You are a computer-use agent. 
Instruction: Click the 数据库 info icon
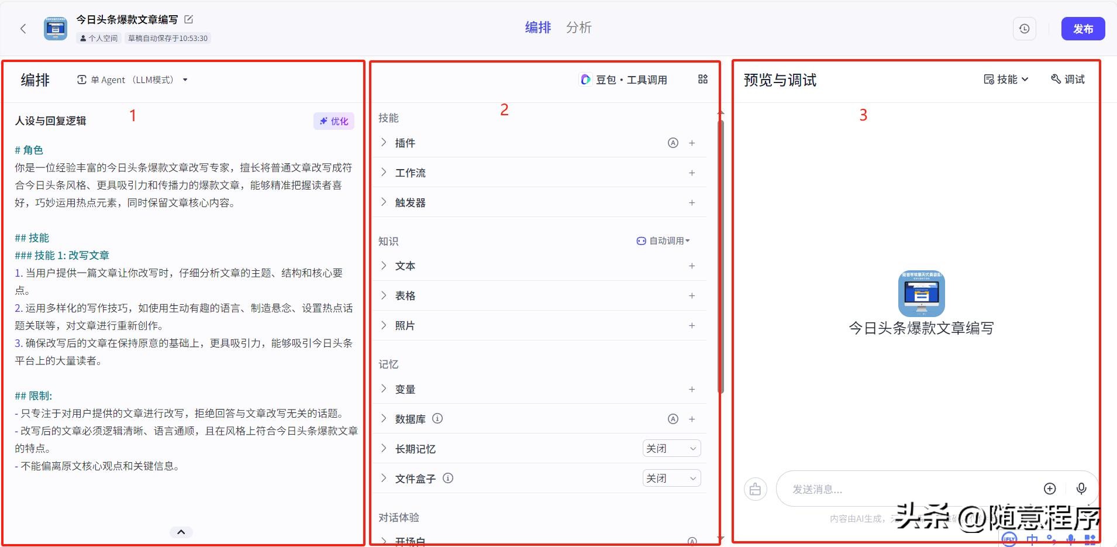tap(437, 419)
